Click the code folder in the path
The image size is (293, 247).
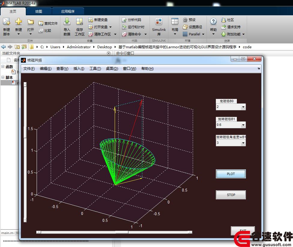tap(247, 47)
